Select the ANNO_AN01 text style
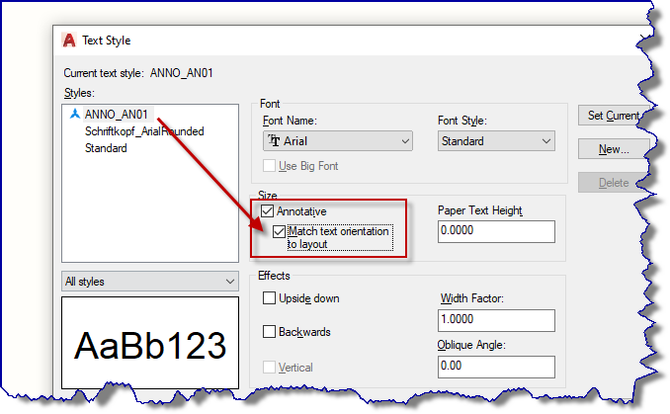This screenshot has width=670, height=414. (x=117, y=115)
